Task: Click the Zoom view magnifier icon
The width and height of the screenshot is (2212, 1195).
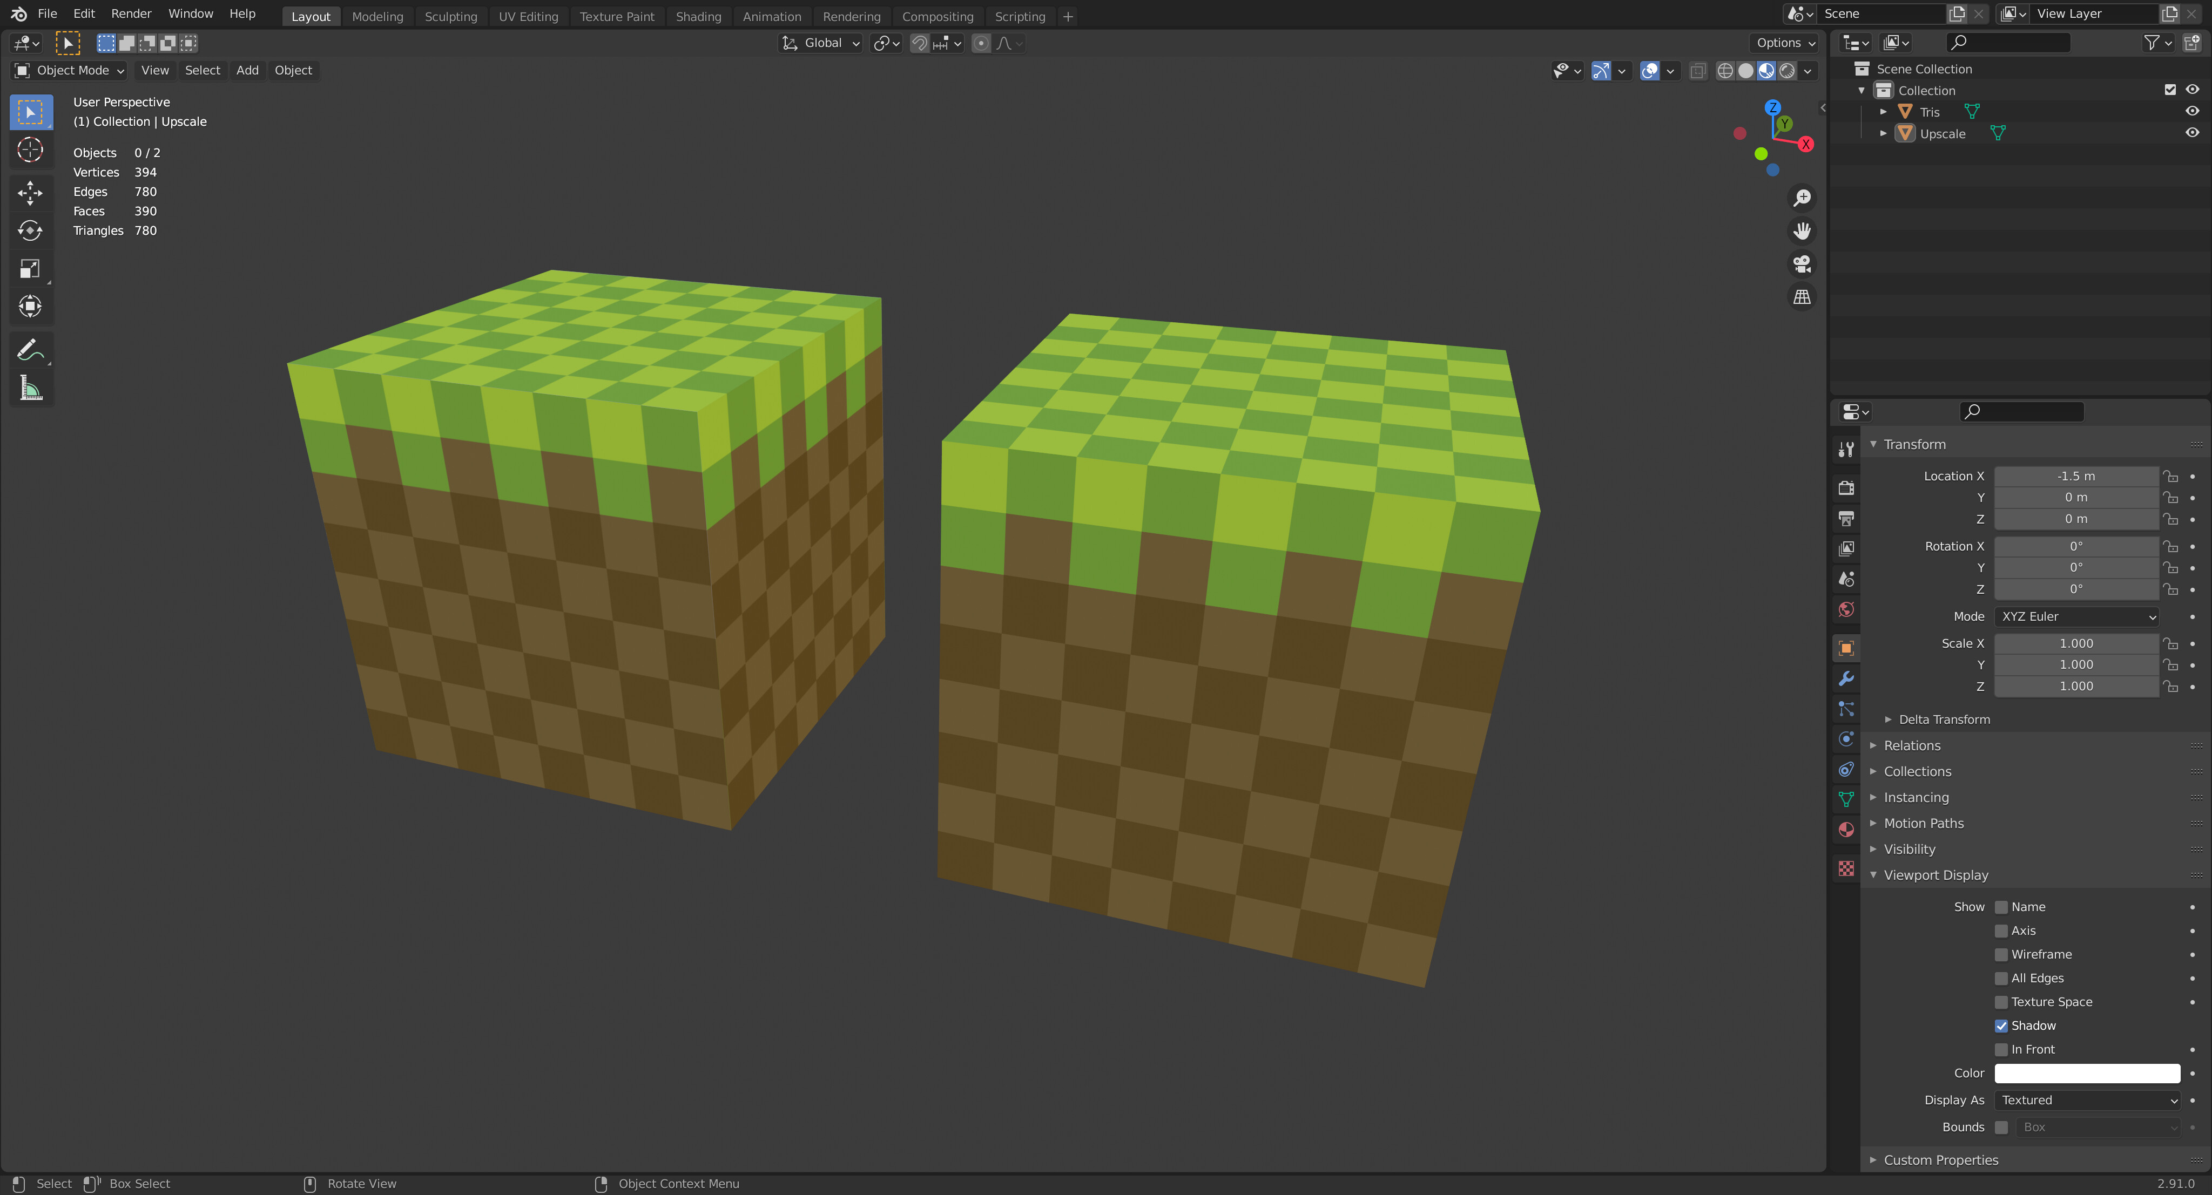Action: click(x=1802, y=198)
